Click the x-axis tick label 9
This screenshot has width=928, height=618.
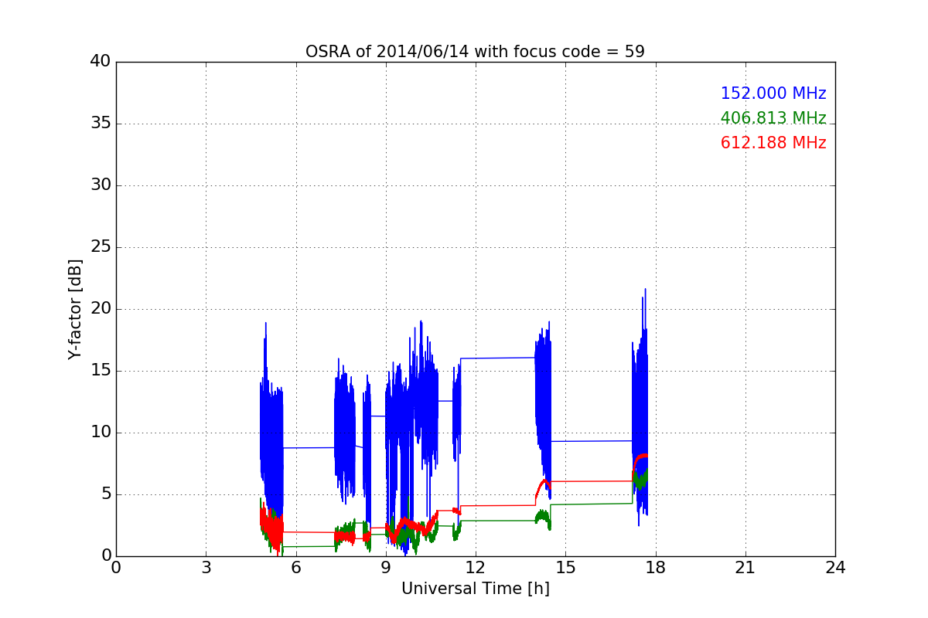386,568
